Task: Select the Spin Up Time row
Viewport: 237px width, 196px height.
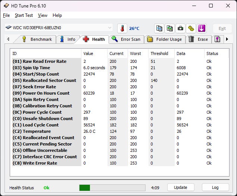Action: coord(120,68)
